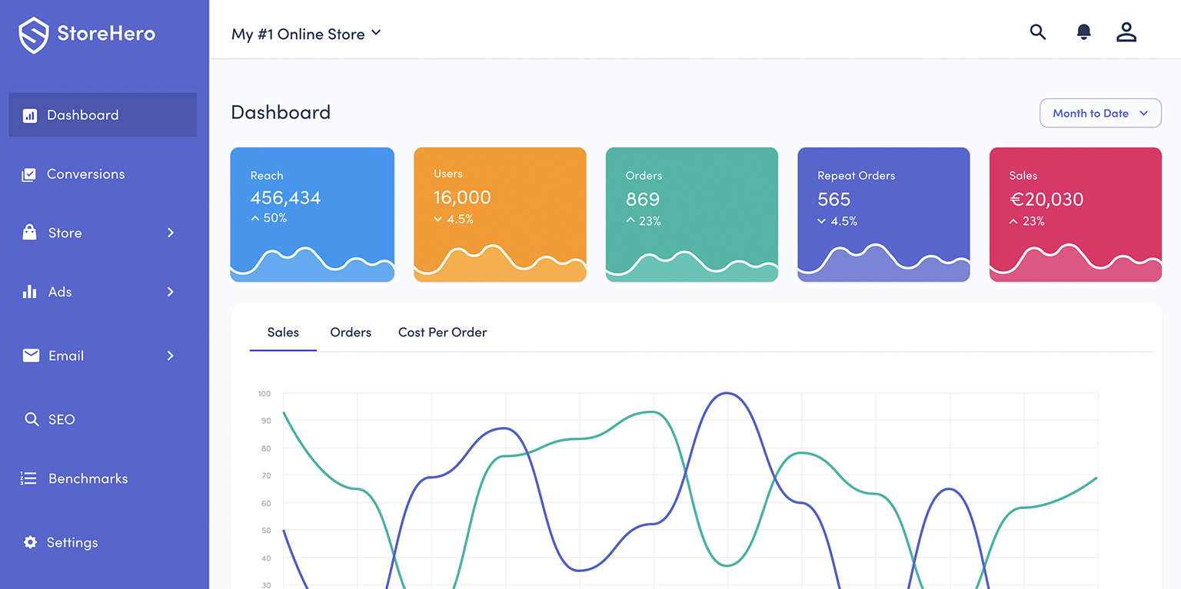Expand the Ads submenu chevron
The width and height of the screenshot is (1181, 589).
[171, 292]
